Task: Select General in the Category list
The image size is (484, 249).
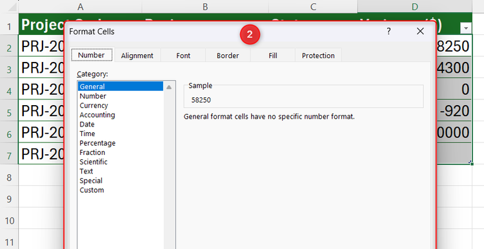Action: [x=121, y=86]
